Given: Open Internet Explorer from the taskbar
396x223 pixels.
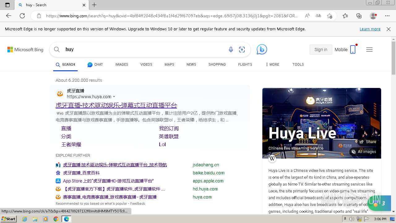Looking at the screenshot, I should point(24,219).
